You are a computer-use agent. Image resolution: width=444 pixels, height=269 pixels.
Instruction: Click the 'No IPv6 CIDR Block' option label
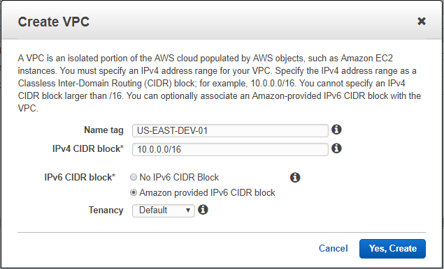pyautogui.click(x=179, y=177)
